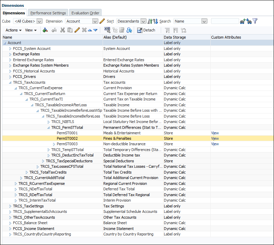Click the search text field
Viewport: 274px width, 245px height.
point(225,21)
